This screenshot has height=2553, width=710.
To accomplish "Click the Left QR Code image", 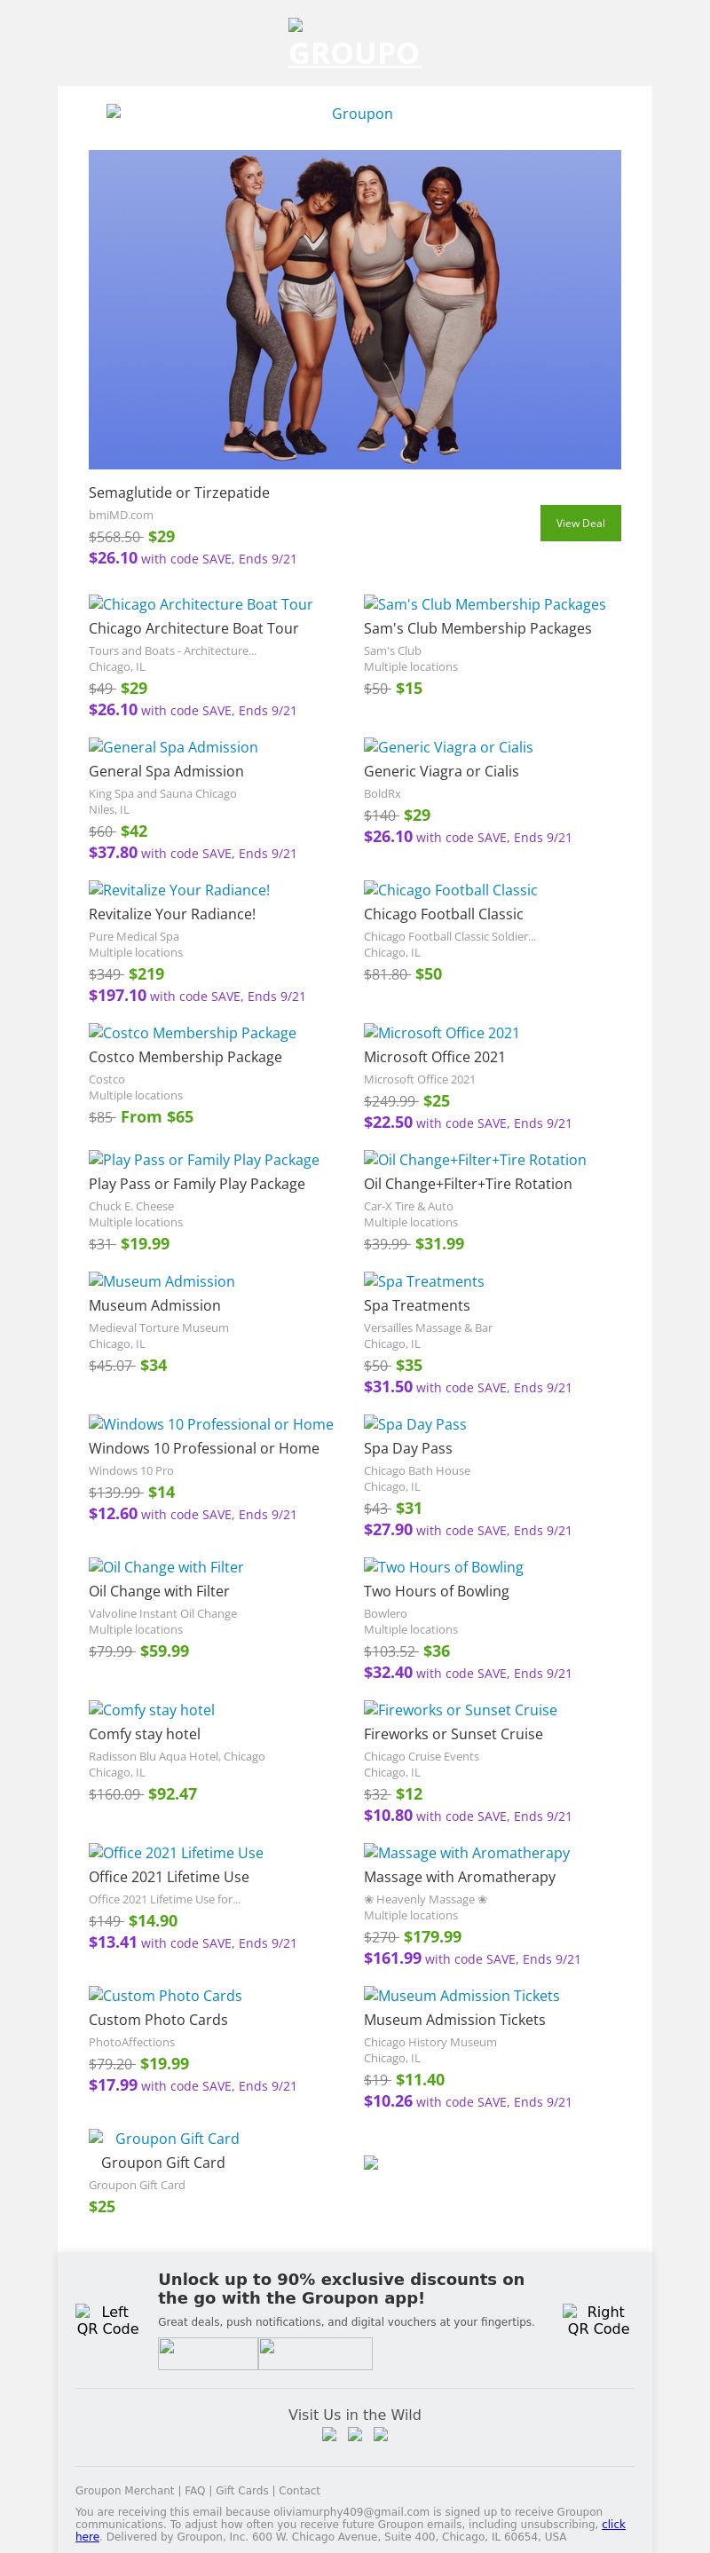I will [x=107, y=2321].
